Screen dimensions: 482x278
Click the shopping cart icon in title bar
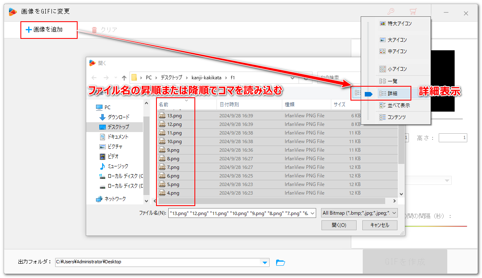tap(413, 12)
